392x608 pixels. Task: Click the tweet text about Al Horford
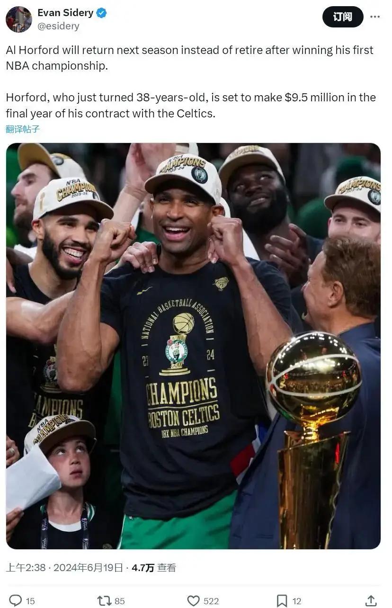191,81
